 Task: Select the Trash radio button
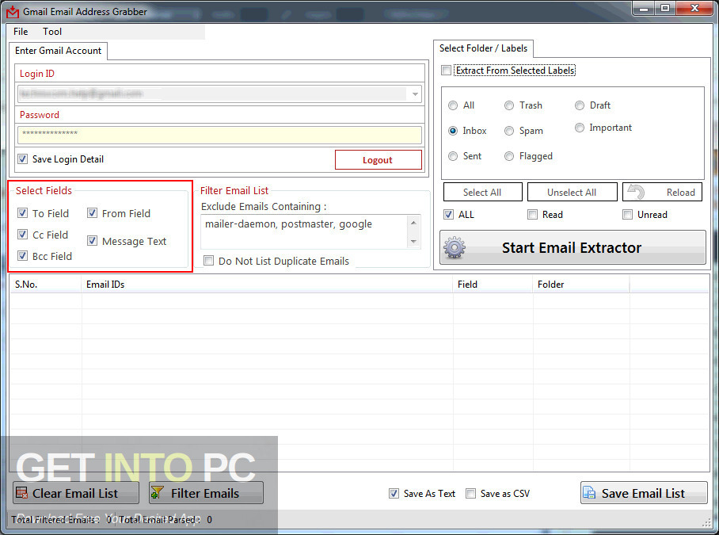pos(509,105)
